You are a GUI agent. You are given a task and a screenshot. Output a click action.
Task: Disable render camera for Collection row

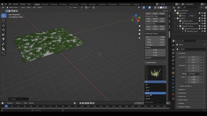[205, 13]
